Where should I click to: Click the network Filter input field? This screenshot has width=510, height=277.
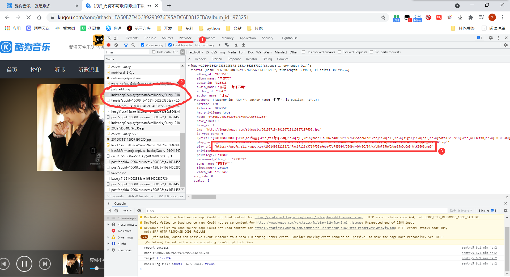coord(127,52)
